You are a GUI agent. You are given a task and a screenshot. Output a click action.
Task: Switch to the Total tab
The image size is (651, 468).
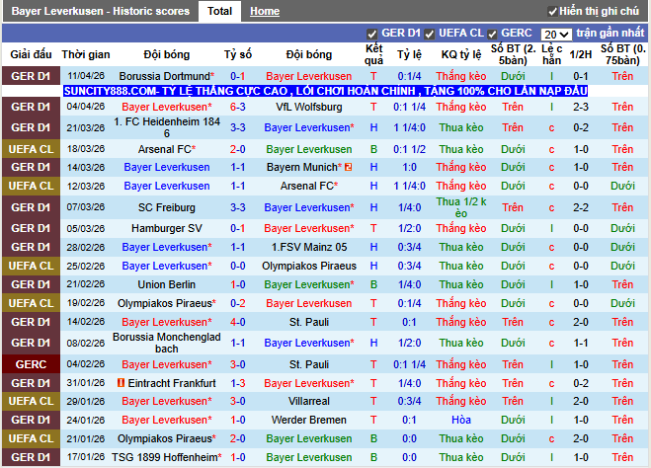tap(220, 12)
